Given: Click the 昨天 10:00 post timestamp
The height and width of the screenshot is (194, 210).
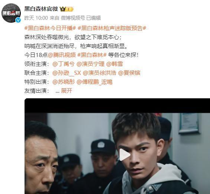Looking at the screenshot, I should 36,18.
